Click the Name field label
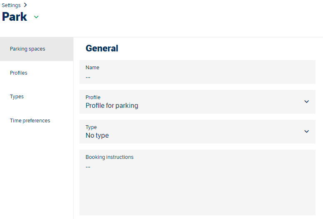 [92, 68]
